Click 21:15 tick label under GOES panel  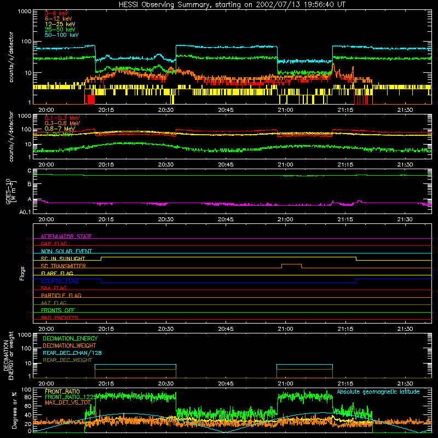tap(345, 220)
